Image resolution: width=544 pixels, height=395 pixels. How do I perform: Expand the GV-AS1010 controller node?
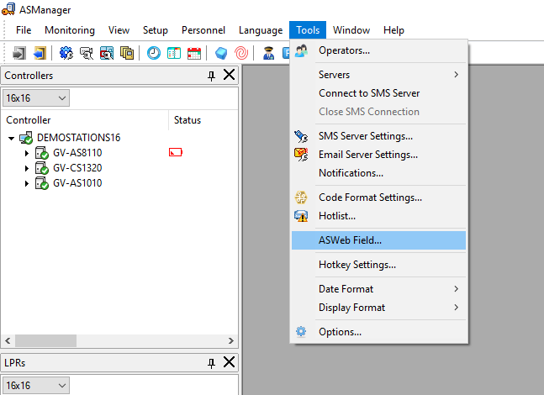point(27,183)
